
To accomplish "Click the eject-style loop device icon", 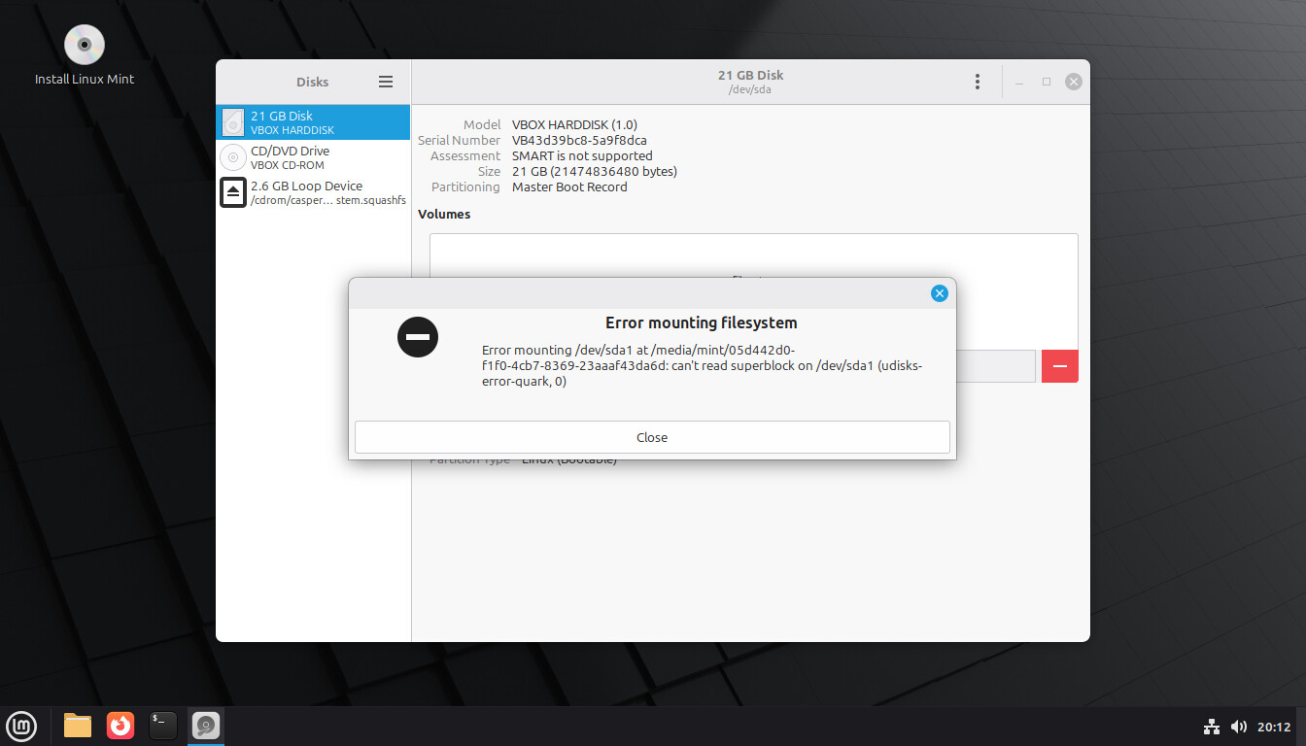I will tap(233, 192).
